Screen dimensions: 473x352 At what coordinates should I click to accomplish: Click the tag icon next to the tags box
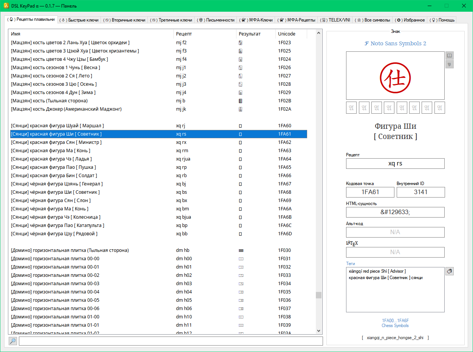(449, 271)
